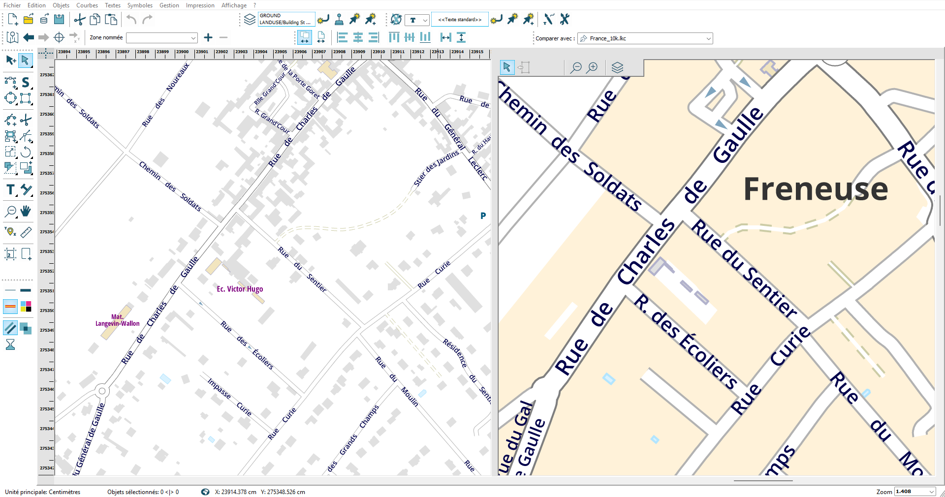Click the plus button to add named zone
This screenshot has height=497, width=945.
tap(208, 37)
